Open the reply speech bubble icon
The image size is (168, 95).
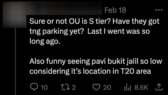[34, 87]
